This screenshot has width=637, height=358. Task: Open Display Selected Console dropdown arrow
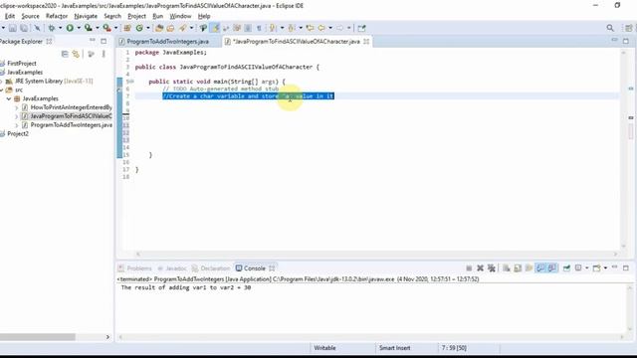pos(586,268)
